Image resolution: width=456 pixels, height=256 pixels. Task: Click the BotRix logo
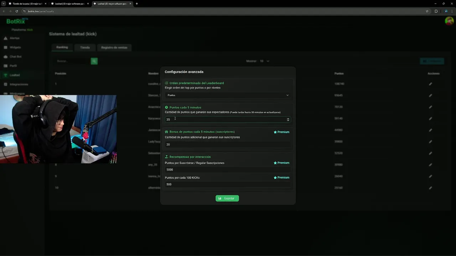point(17,21)
